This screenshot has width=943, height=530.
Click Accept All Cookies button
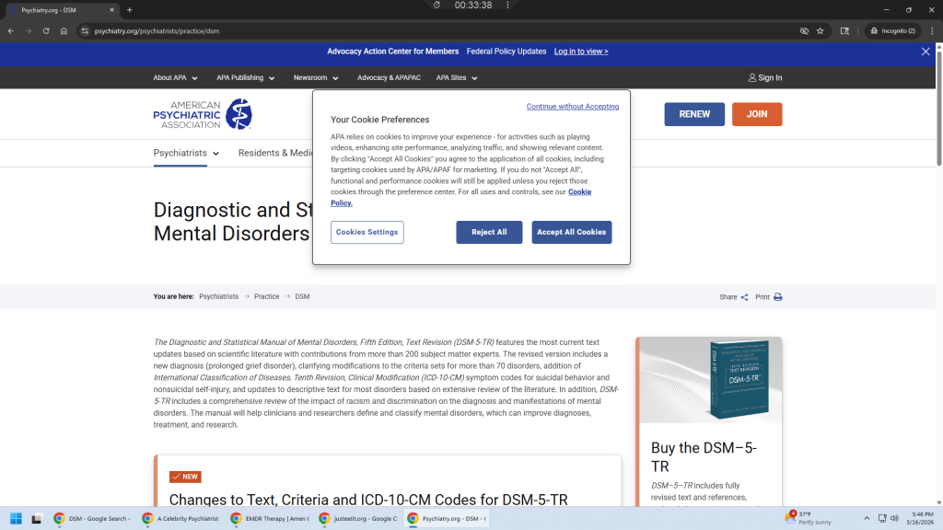click(x=571, y=232)
